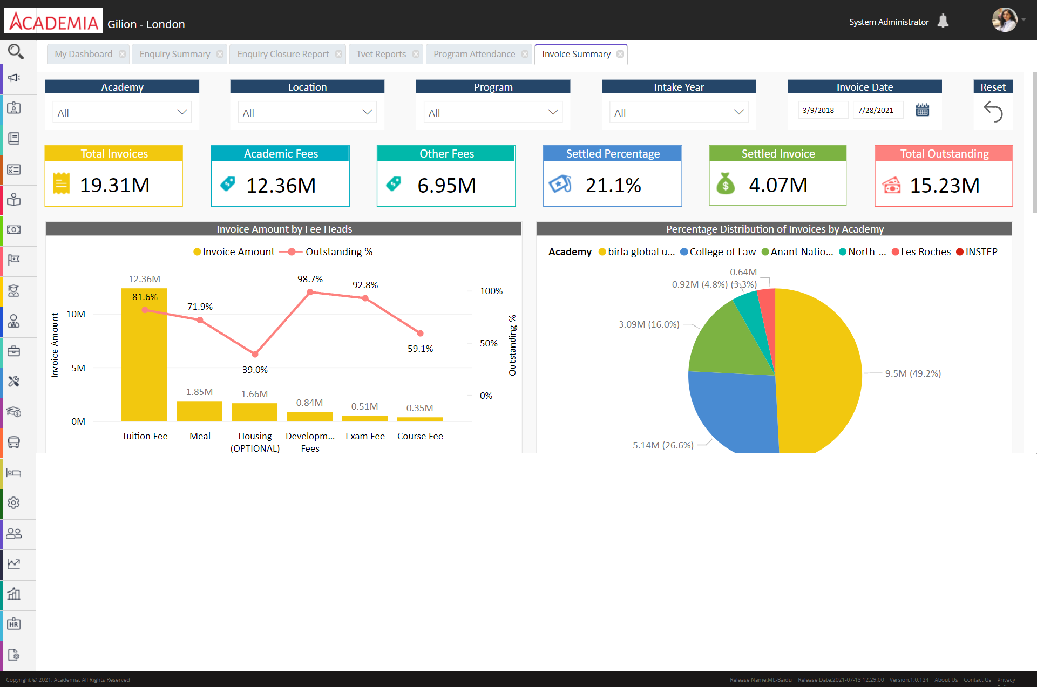This screenshot has width=1037, height=687.
Task: Open the bus transport sidebar icon
Action: [14, 443]
